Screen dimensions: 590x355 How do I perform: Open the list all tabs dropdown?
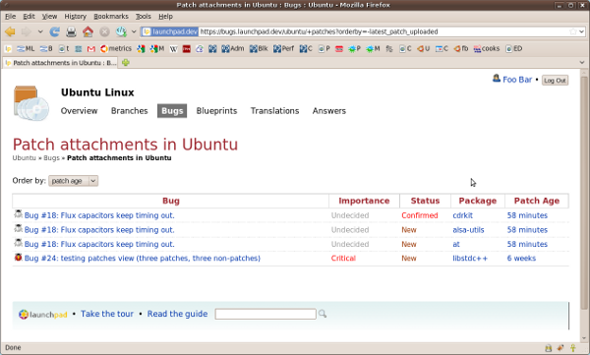pyautogui.click(x=582, y=63)
